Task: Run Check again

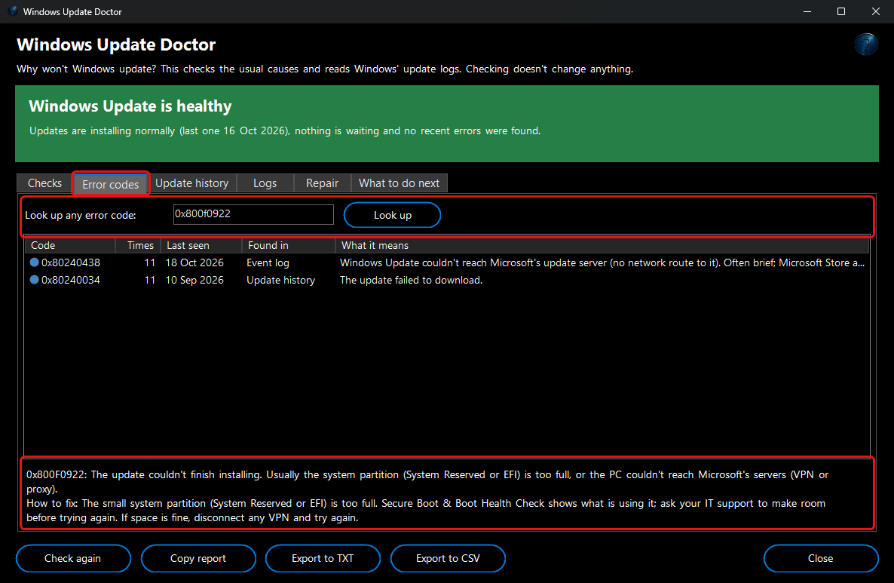Action: tap(73, 558)
